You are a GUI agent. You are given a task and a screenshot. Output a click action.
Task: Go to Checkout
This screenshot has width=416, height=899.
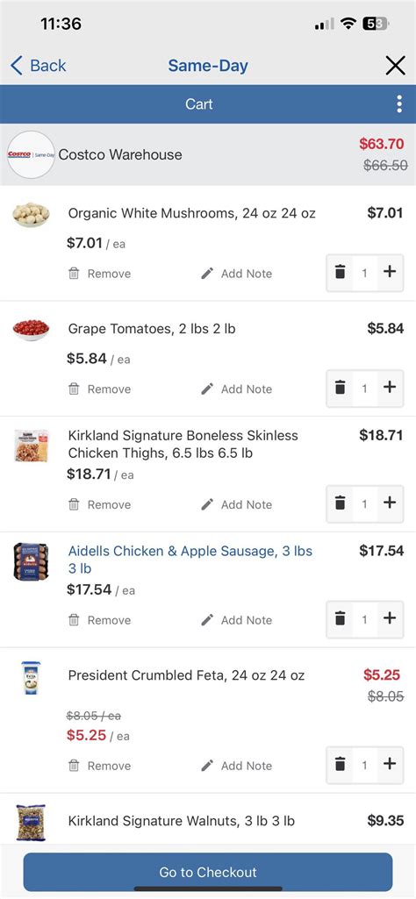point(208,872)
